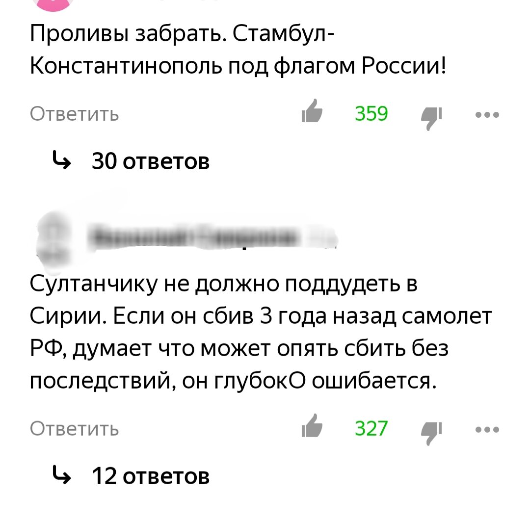Click the green 359 like counter

pos(371,114)
